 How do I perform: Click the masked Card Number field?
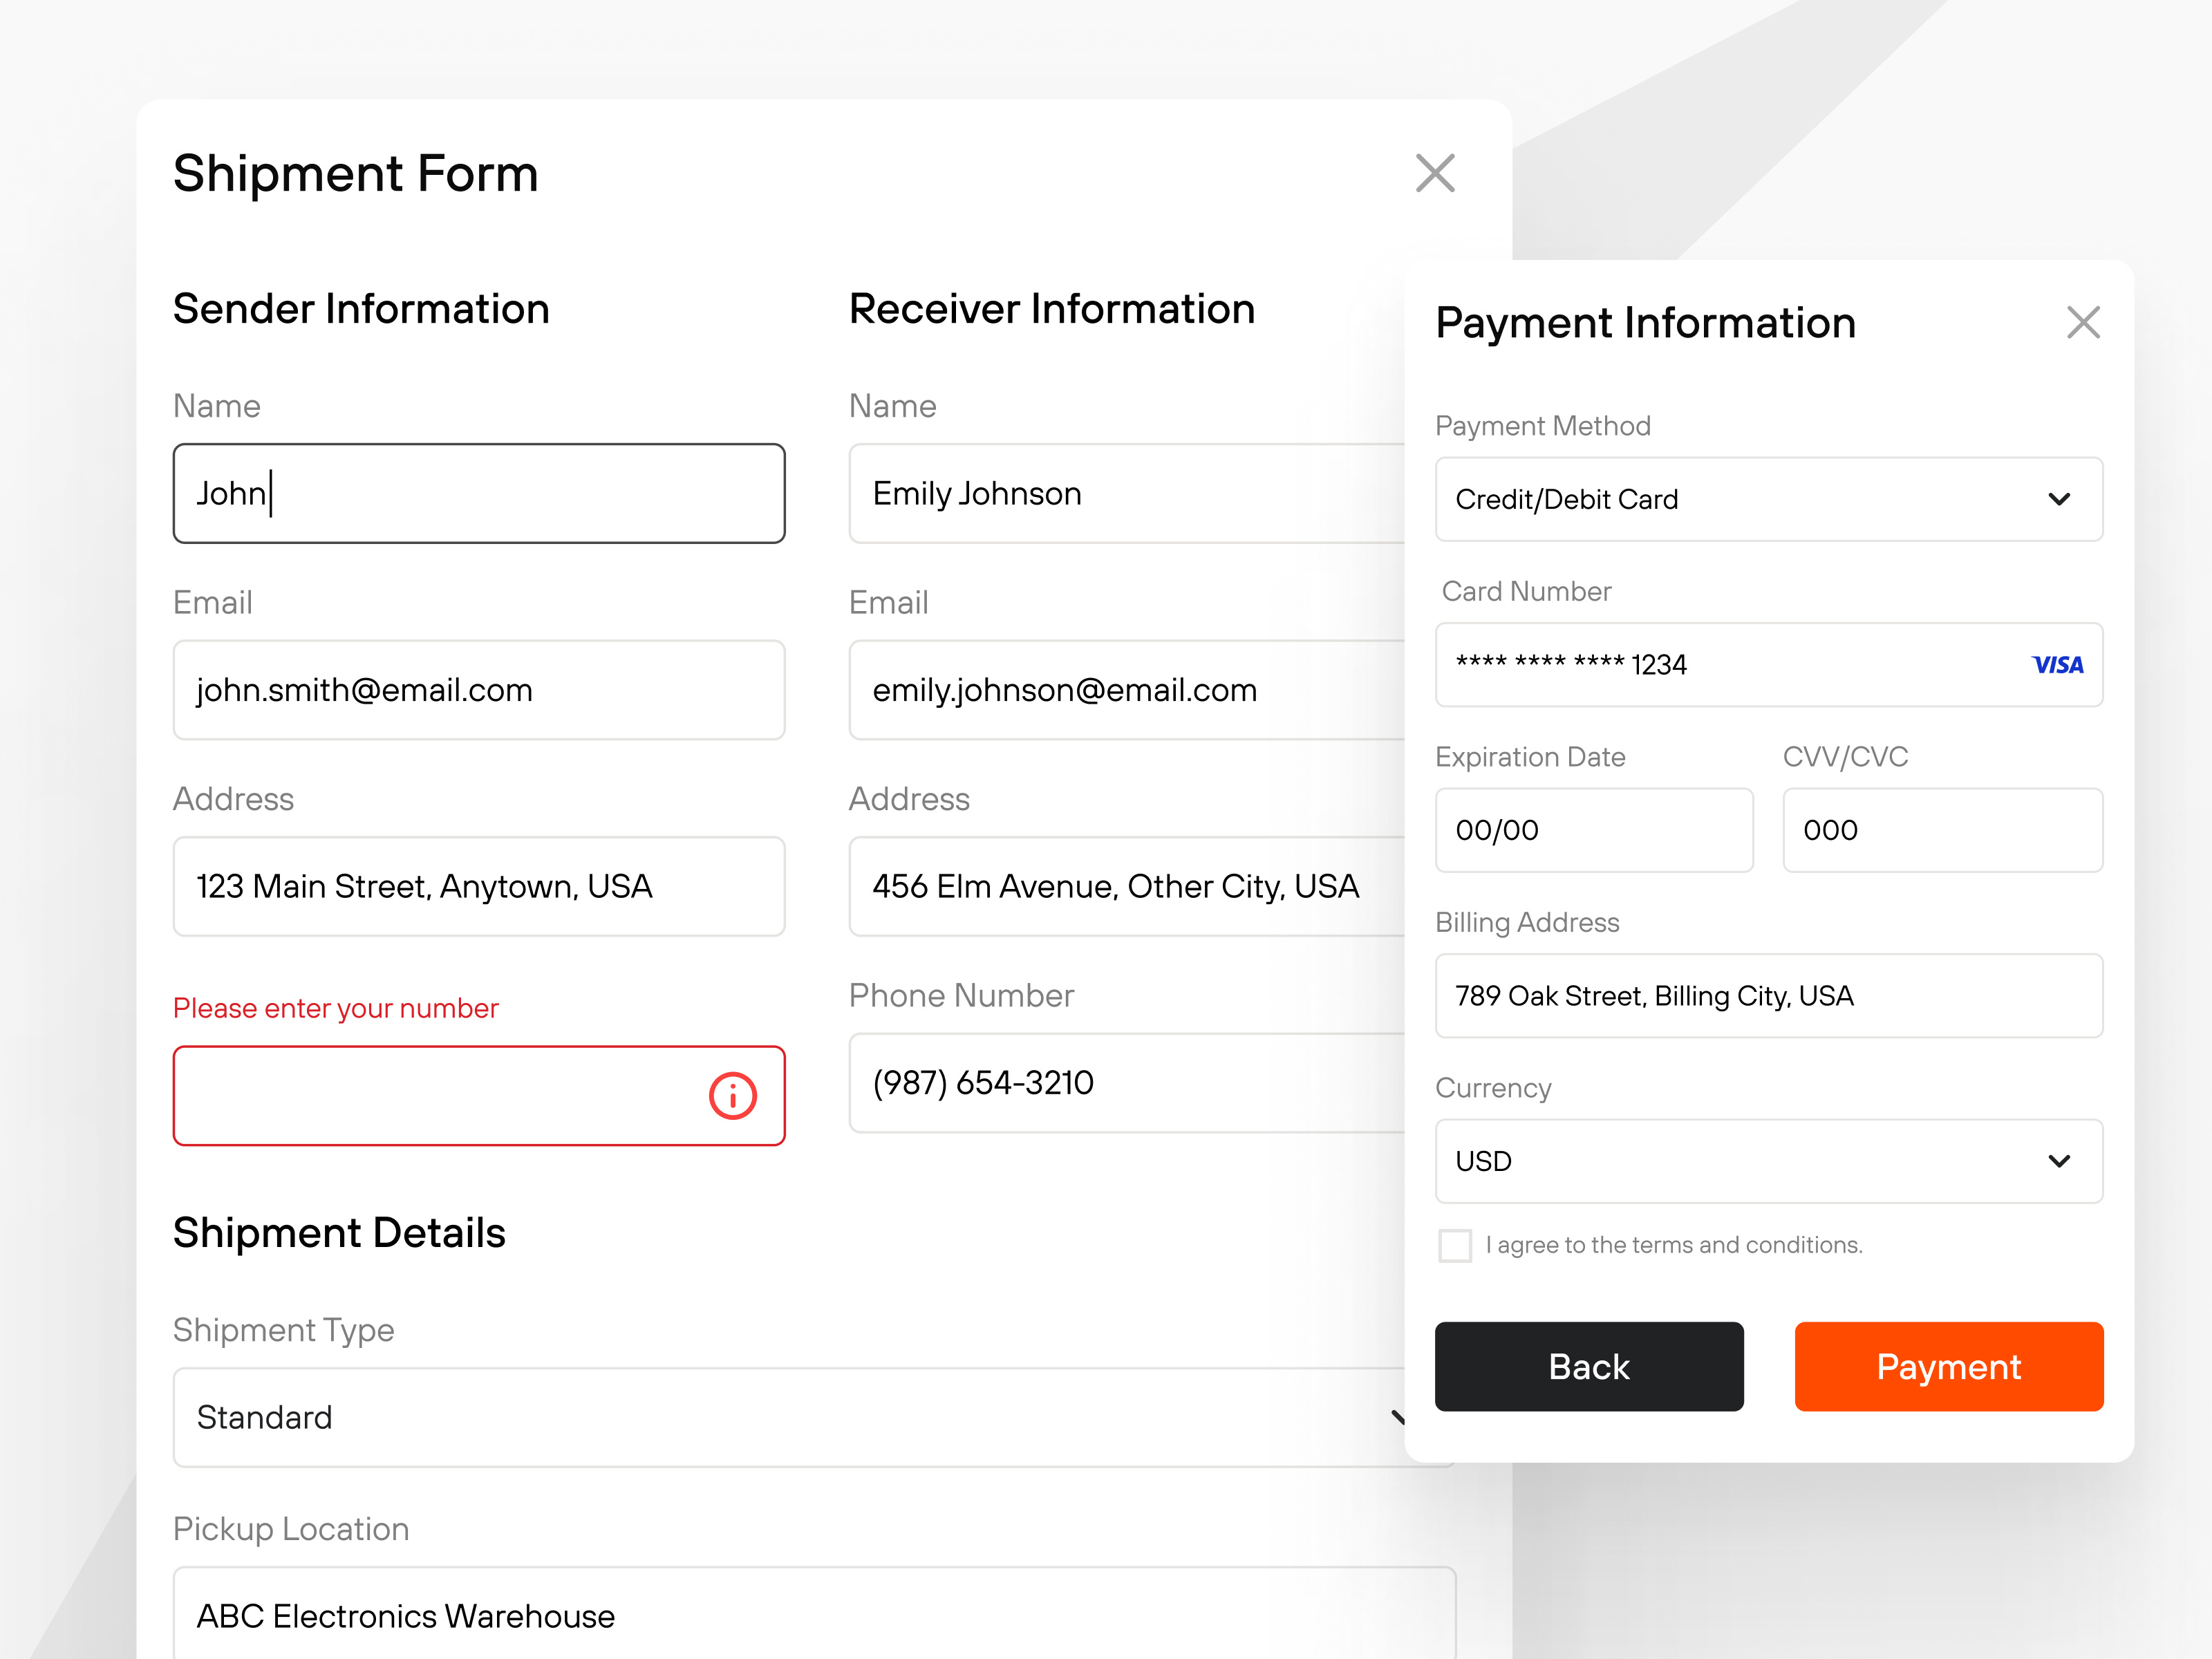click(x=1700, y=665)
